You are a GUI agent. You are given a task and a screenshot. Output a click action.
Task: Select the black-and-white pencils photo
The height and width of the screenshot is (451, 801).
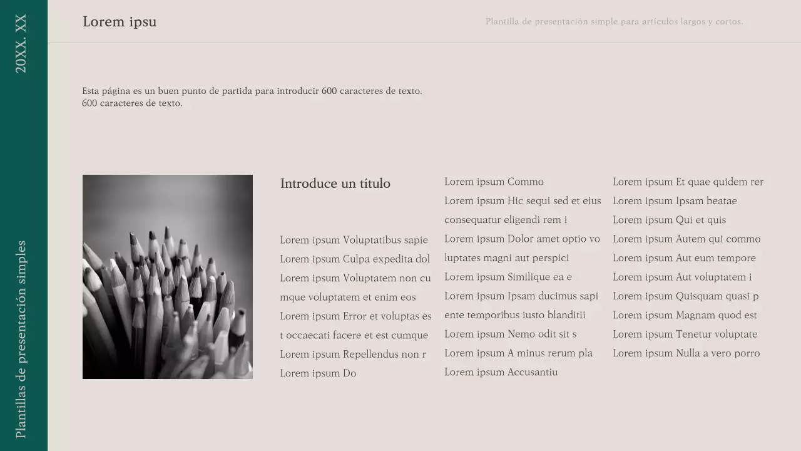pyautogui.click(x=168, y=277)
